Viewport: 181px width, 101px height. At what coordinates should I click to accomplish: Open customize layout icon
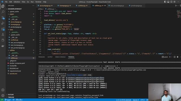click(x=174, y=2)
